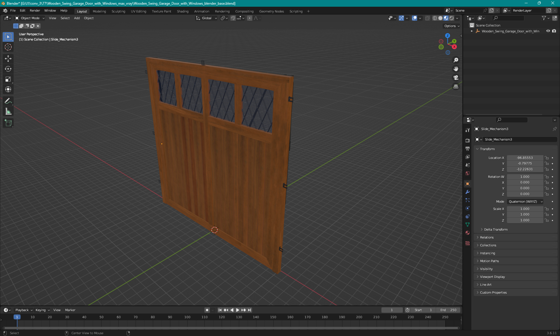Click the Marker menu in timeline

[70, 310]
